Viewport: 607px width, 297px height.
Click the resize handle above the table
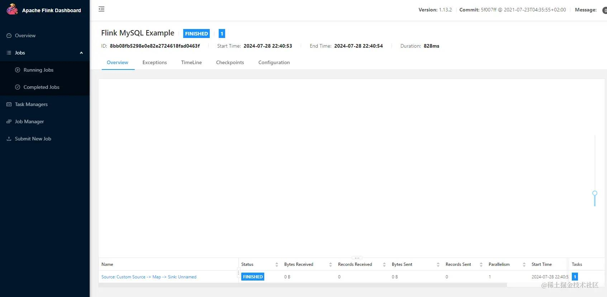pos(357,258)
